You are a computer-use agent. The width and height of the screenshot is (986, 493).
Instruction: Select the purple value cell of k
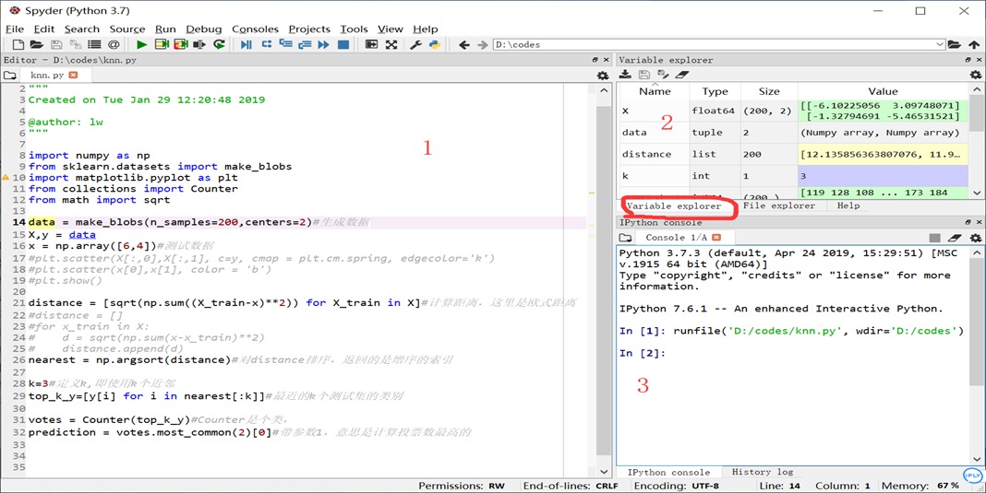coord(883,176)
